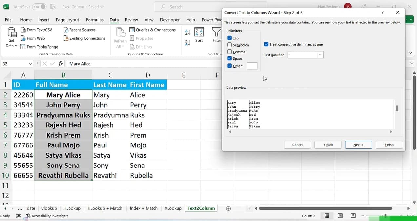Uncheck the Other delimiter checkbox

pos(229,66)
